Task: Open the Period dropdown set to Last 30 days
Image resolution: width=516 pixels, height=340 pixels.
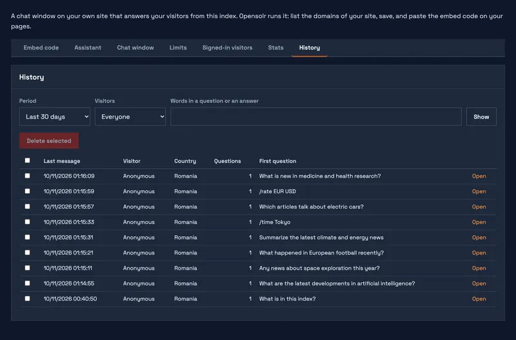Action: [55, 117]
